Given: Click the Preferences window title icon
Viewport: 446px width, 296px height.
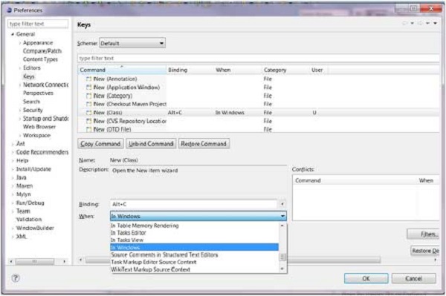Looking at the screenshot, I should (9, 10).
